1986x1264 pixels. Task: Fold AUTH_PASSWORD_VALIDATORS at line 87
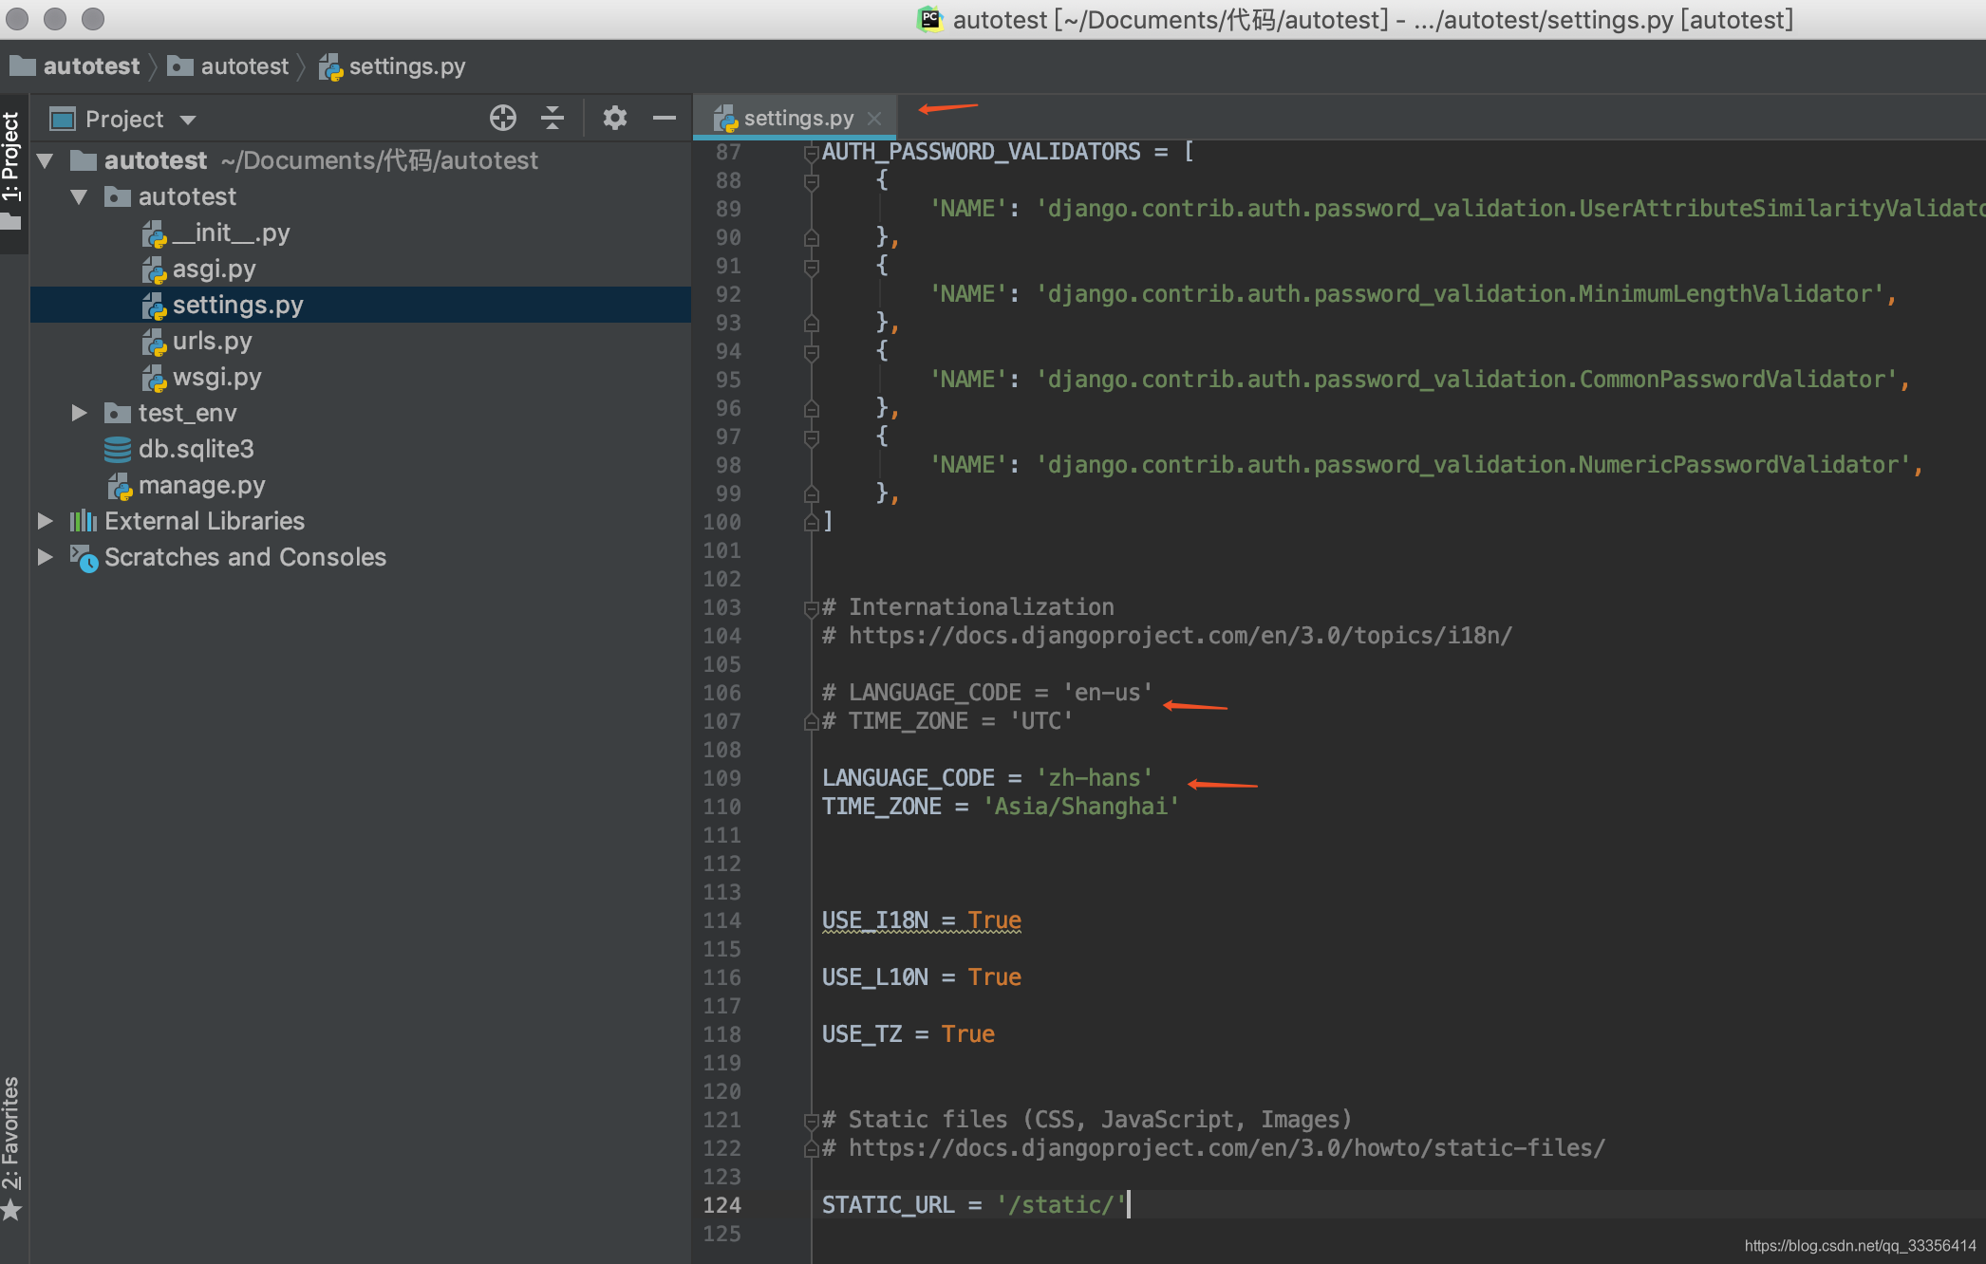(x=811, y=153)
